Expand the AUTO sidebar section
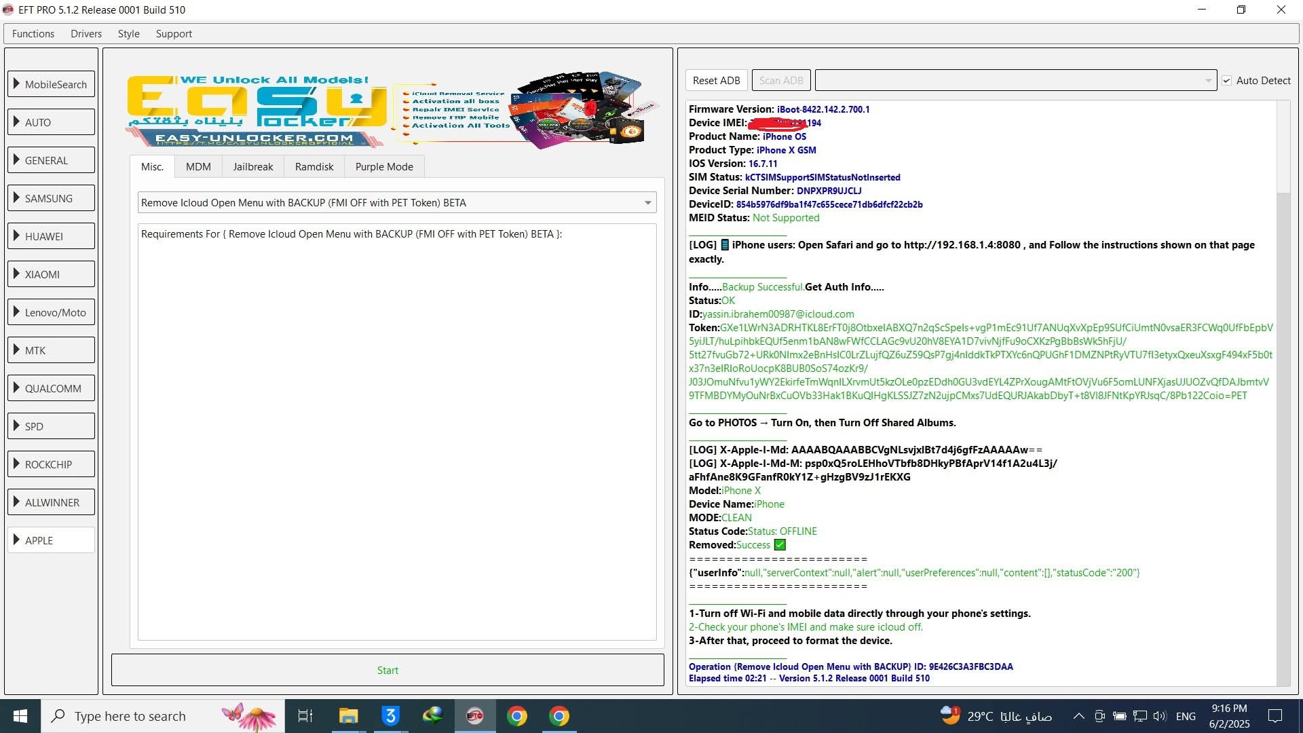 pos(52,122)
